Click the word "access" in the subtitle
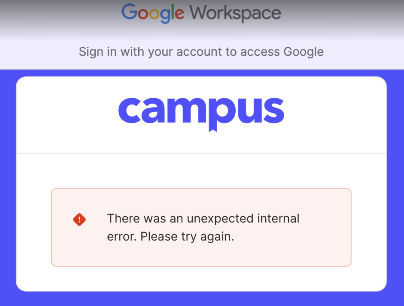 tap(260, 52)
